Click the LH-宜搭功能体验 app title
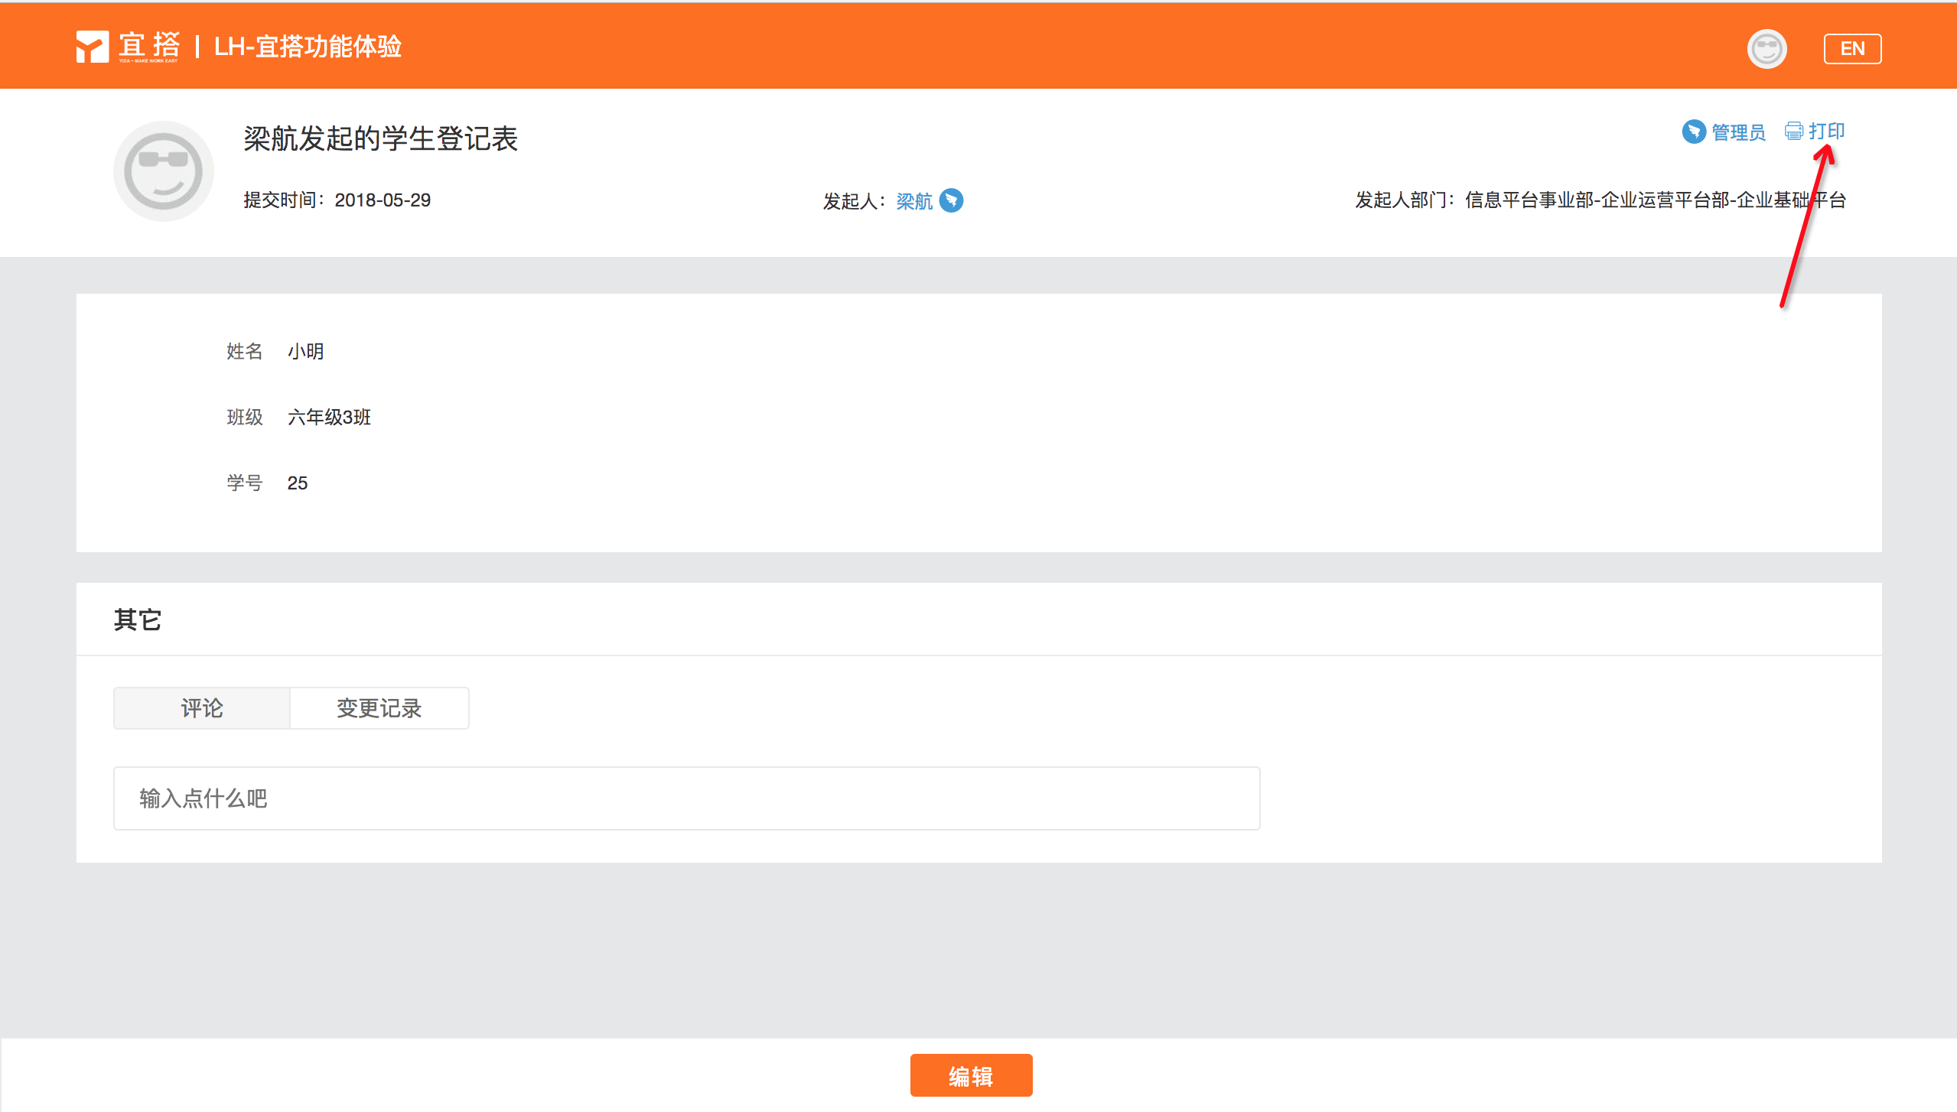Viewport: 1957px width, 1112px height. (308, 47)
